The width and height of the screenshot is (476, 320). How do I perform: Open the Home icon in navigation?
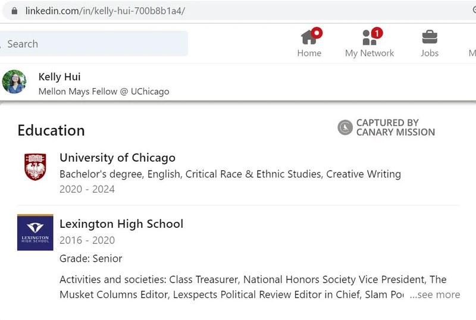308,37
